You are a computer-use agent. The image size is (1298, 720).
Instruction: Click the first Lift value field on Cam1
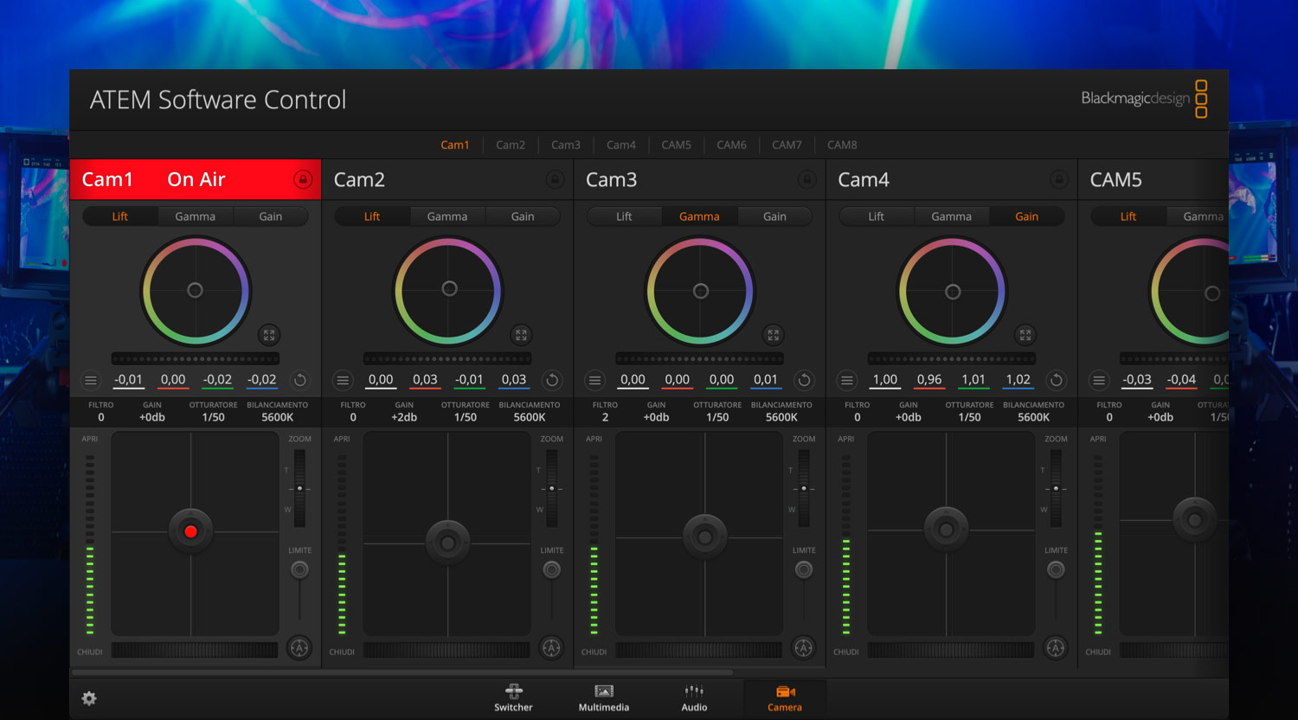(x=128, y=380)
